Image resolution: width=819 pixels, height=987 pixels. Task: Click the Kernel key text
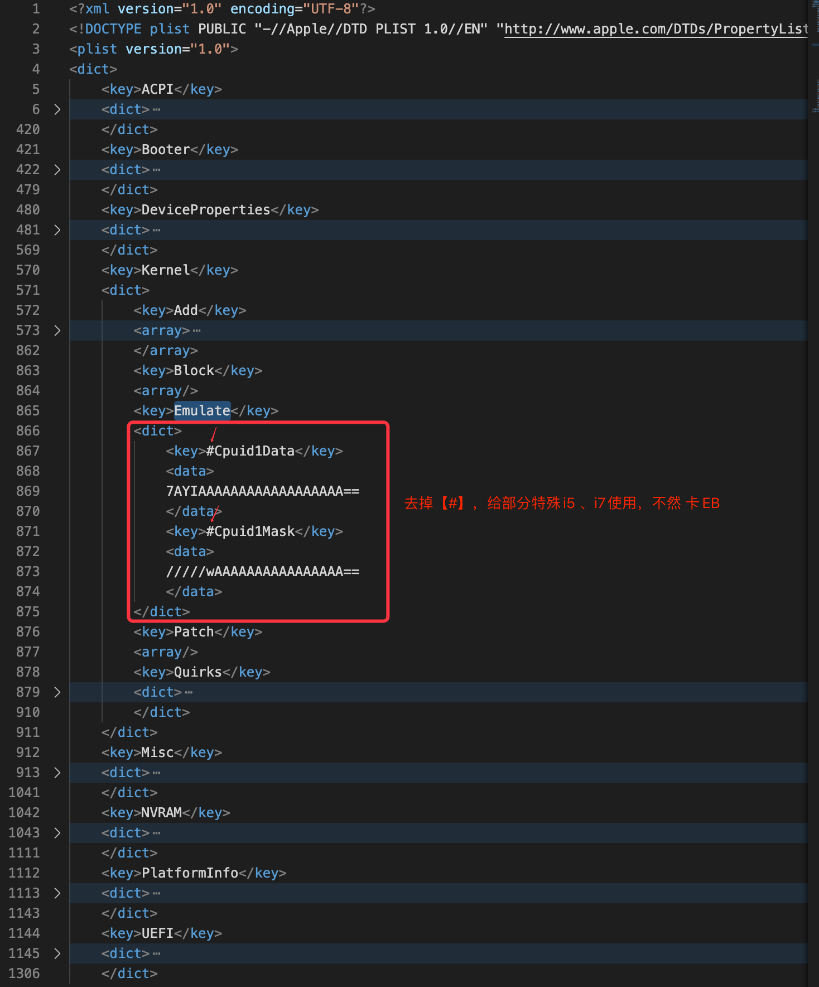point(166,270)
